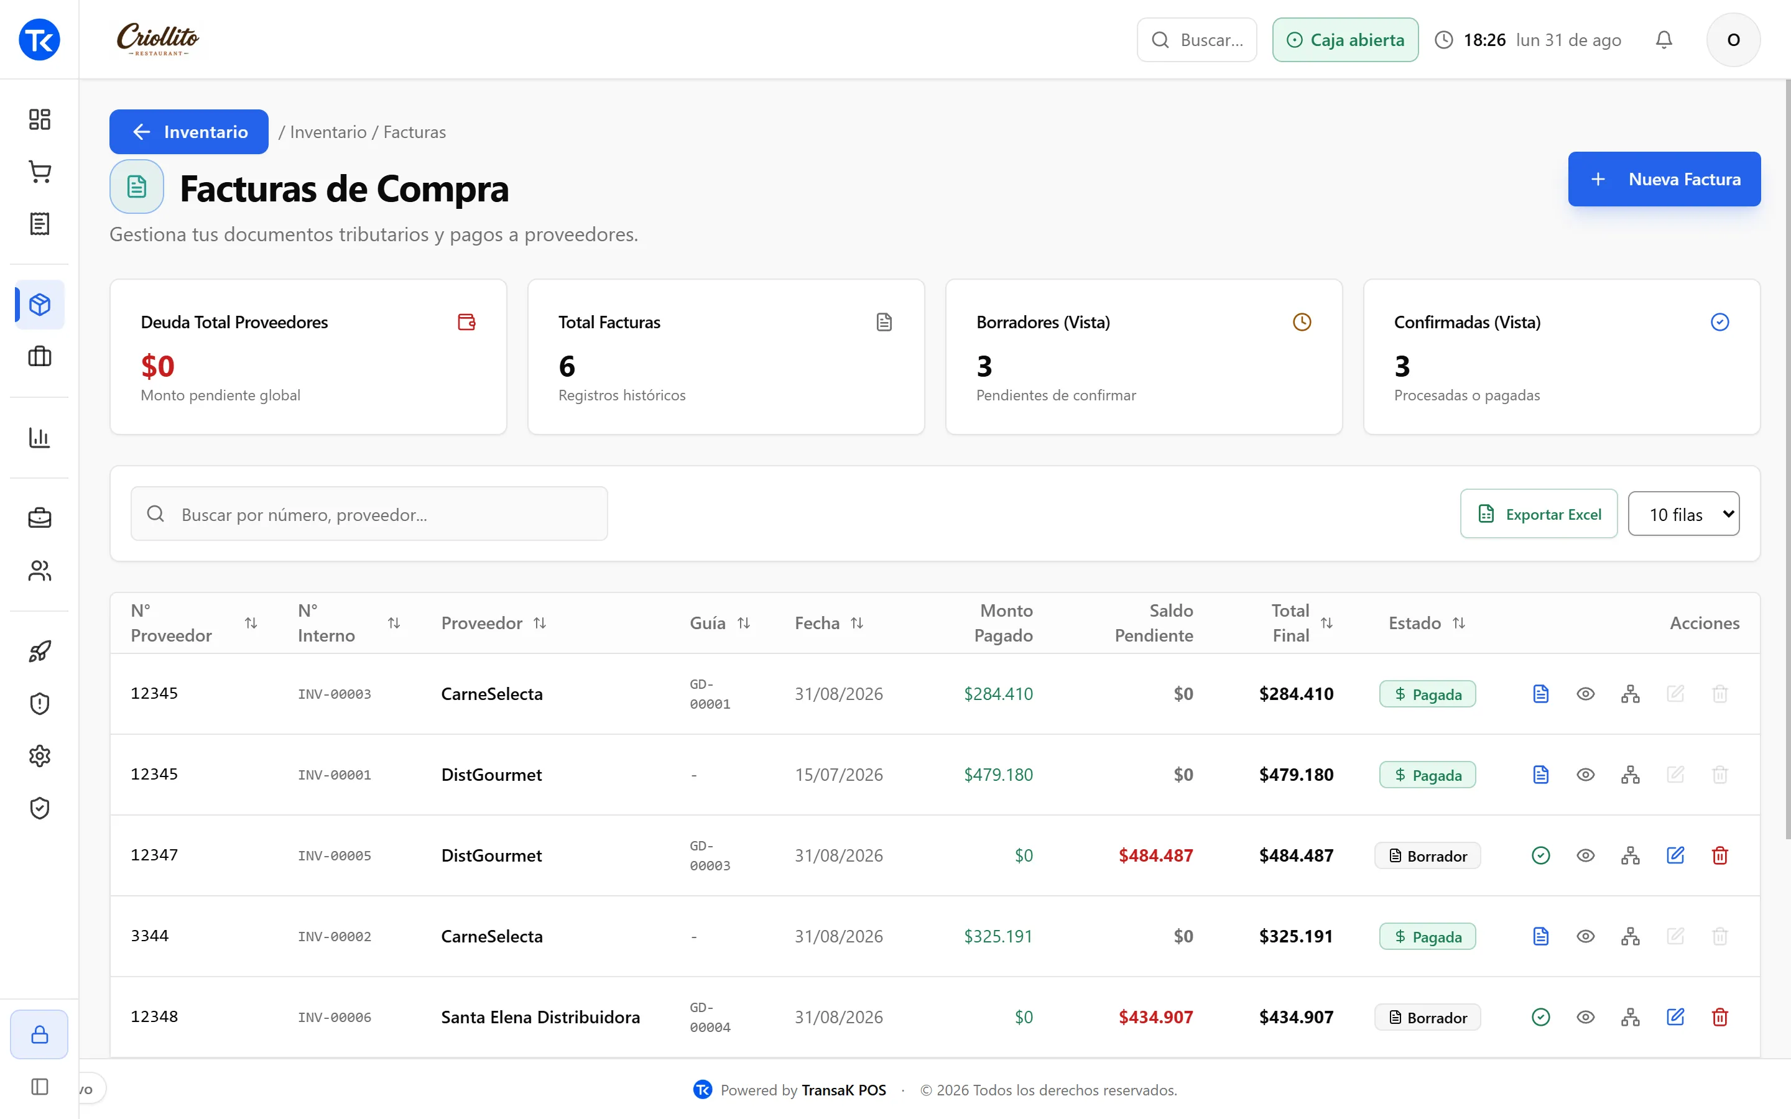Open the rocket sidebar icon
The height and width of the screenshot is (1119, 1791).
pos(39,652)
